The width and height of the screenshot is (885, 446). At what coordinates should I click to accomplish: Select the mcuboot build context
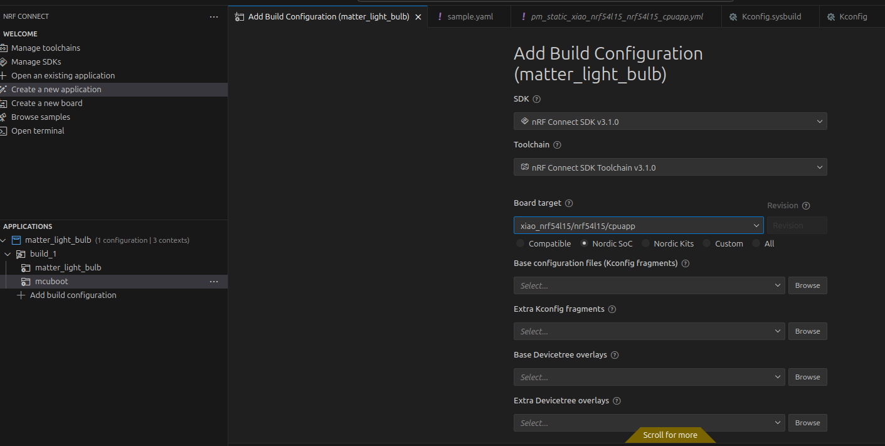[114, 282]
